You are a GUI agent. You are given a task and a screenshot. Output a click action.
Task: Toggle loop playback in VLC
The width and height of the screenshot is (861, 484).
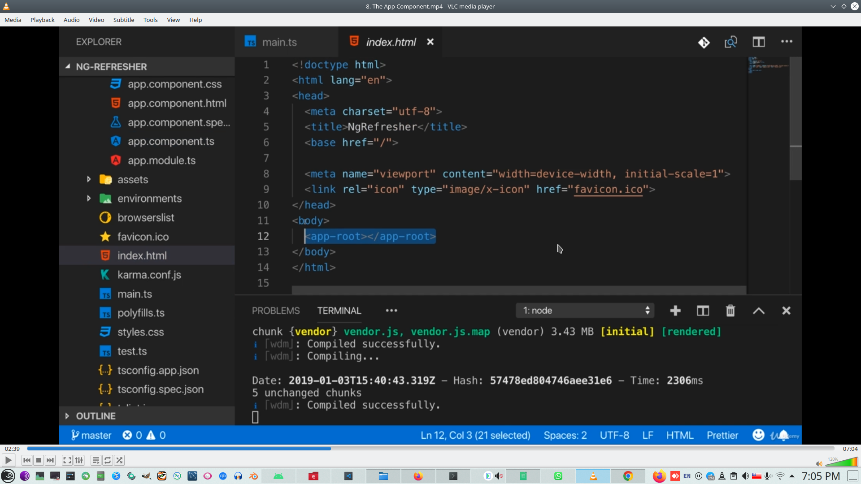108,460
